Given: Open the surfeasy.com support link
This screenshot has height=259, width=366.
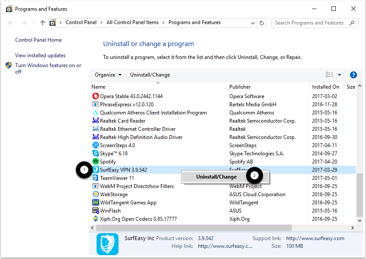Looking at the screenshot, I should 315,238.
